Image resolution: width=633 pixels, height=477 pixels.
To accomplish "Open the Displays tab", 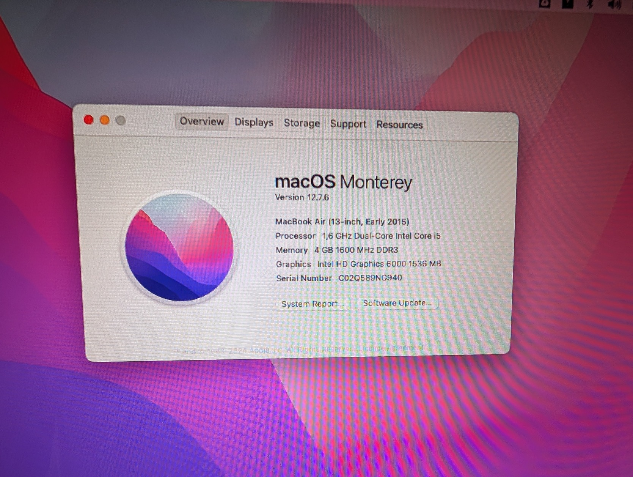I will click(x=254, y=122).
